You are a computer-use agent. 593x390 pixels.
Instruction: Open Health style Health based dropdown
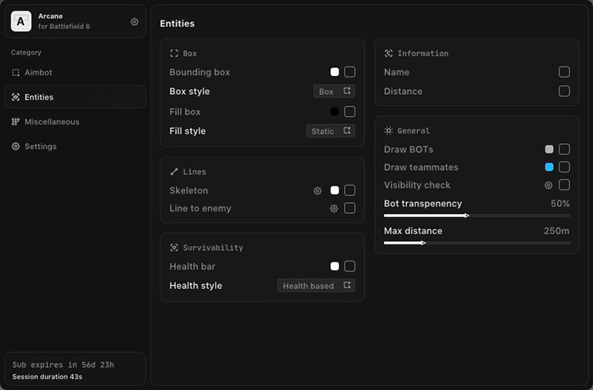316,286
